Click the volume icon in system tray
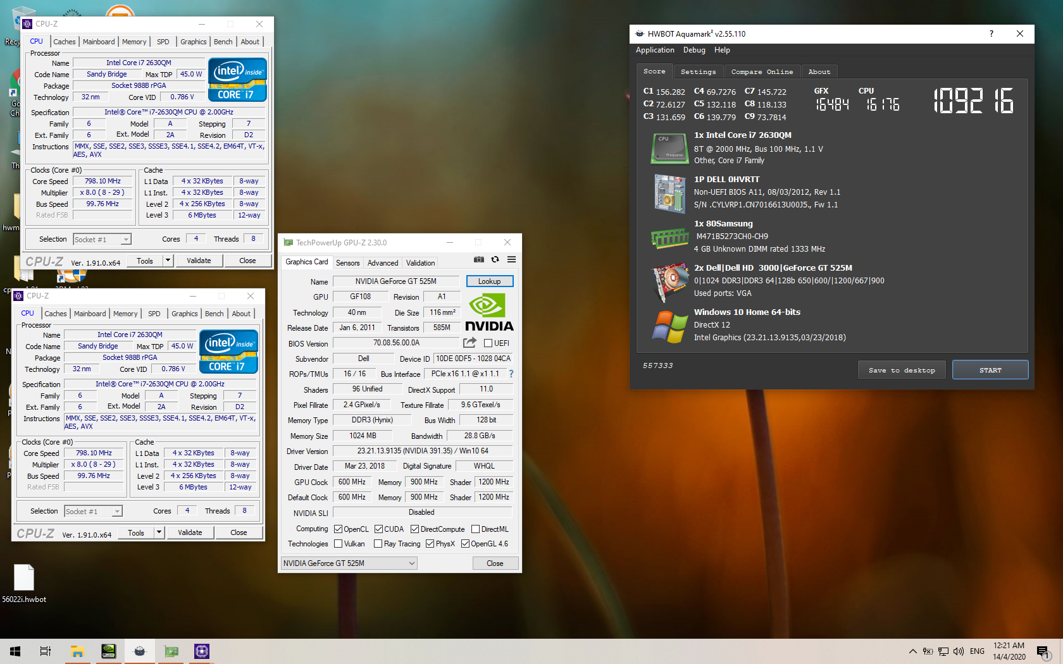Viewport: 1063px width, 664px height. (959, 651)
